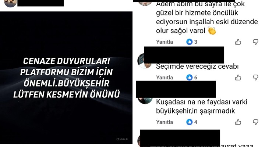Click the Meta AI watermark on image
265x147 pixels.
pos(122,139)
